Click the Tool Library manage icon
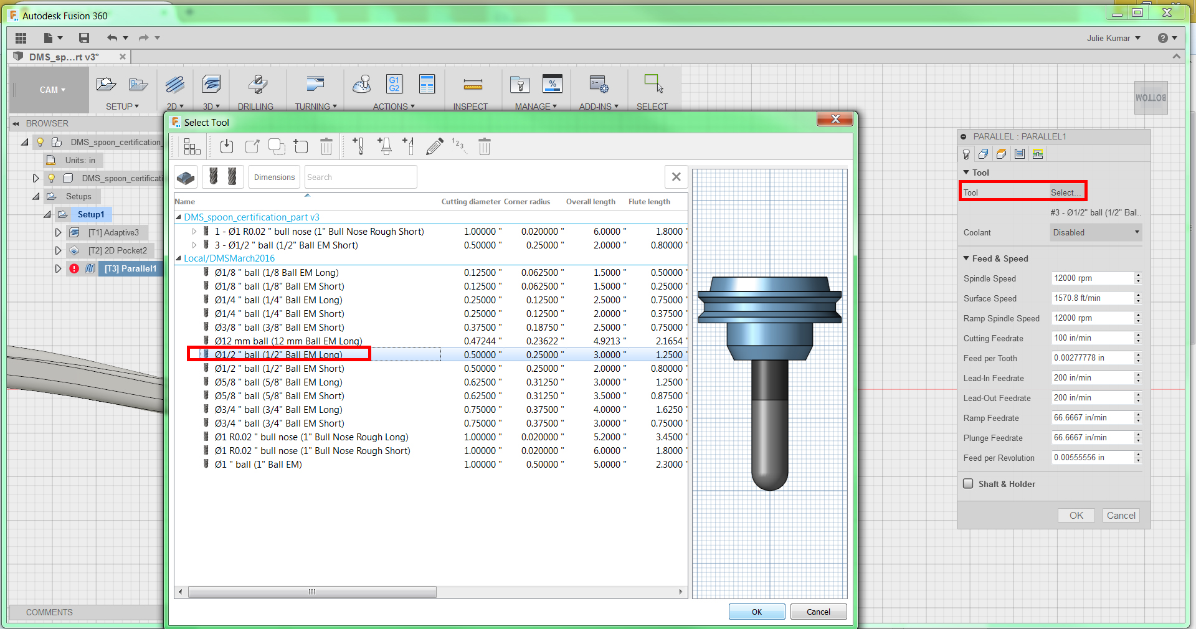The height and width of the screenshot is (629, 1196). (x=520, y=85)
